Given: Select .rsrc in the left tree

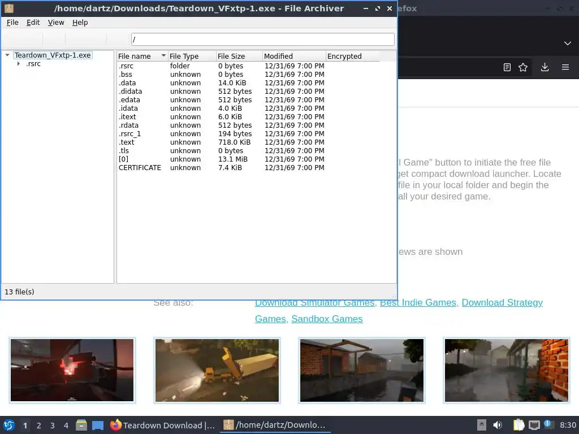Looking at the screenshot, I should tap(33, 64).
